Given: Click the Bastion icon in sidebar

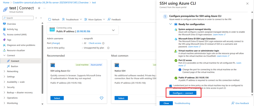Looking at the screenshot, I should click(x=9, y=66).
